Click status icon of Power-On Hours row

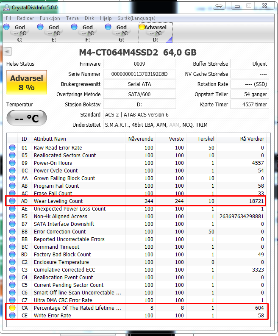point(12,163)
